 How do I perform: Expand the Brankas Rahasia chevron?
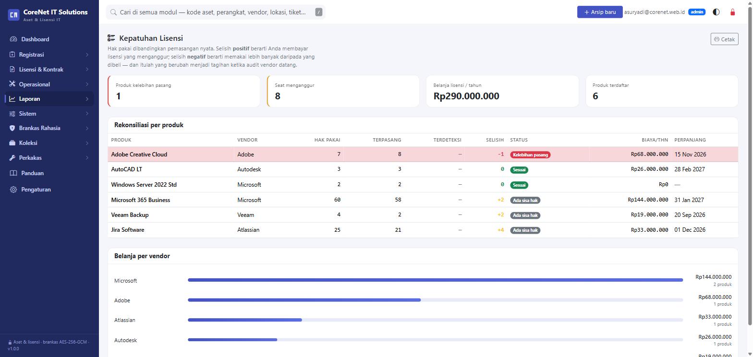click(87, 128)
